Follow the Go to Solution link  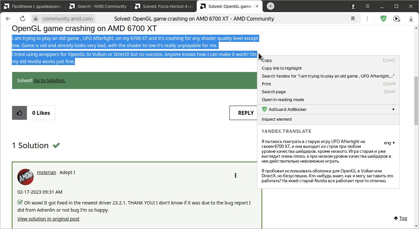(x=49, y=80)
